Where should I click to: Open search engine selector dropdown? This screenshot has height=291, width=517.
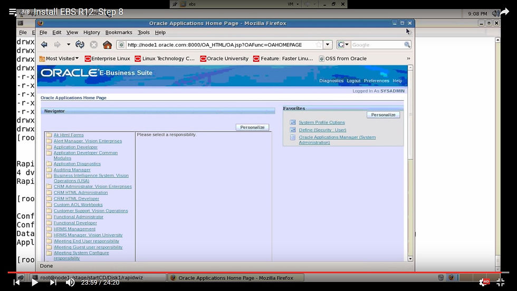343,44
